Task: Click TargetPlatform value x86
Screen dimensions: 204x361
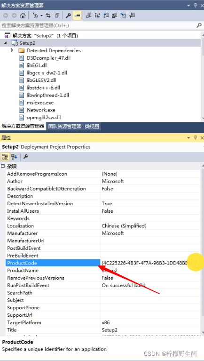Action: [x=106, y=322]
